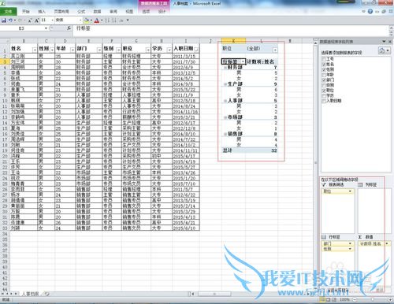Image resolution: width=394 pixels, height=304 pixels.
Task: Switch to the 选项 PivotTable tools tab
Action: [146, 12]
